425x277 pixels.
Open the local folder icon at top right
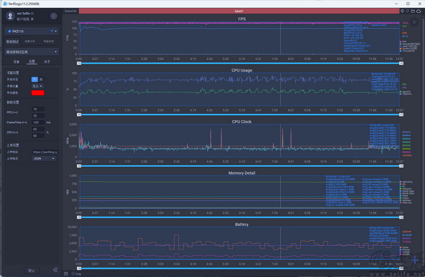click(413, 11)
